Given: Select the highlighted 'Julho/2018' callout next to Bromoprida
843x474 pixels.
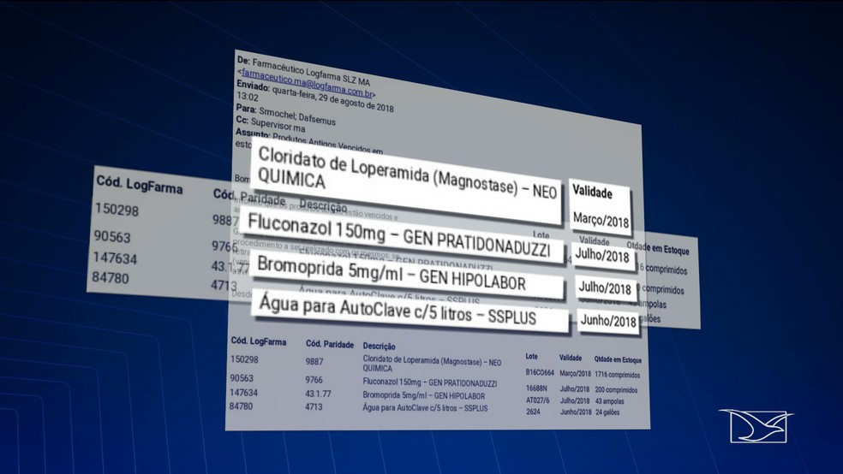Looking at the screenshot, I should [606, 287].
